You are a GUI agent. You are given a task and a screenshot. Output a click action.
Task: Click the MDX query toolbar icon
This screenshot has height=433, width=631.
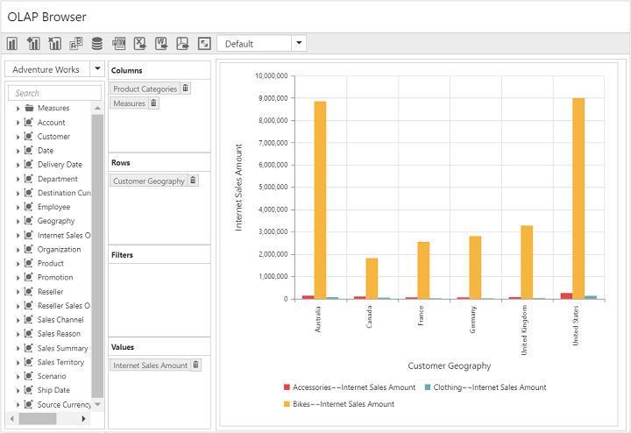pos(118,44)
